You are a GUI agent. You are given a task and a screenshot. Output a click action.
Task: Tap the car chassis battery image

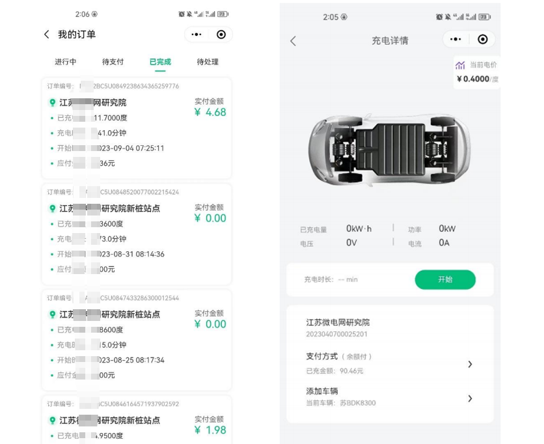[x=390, y=149]
